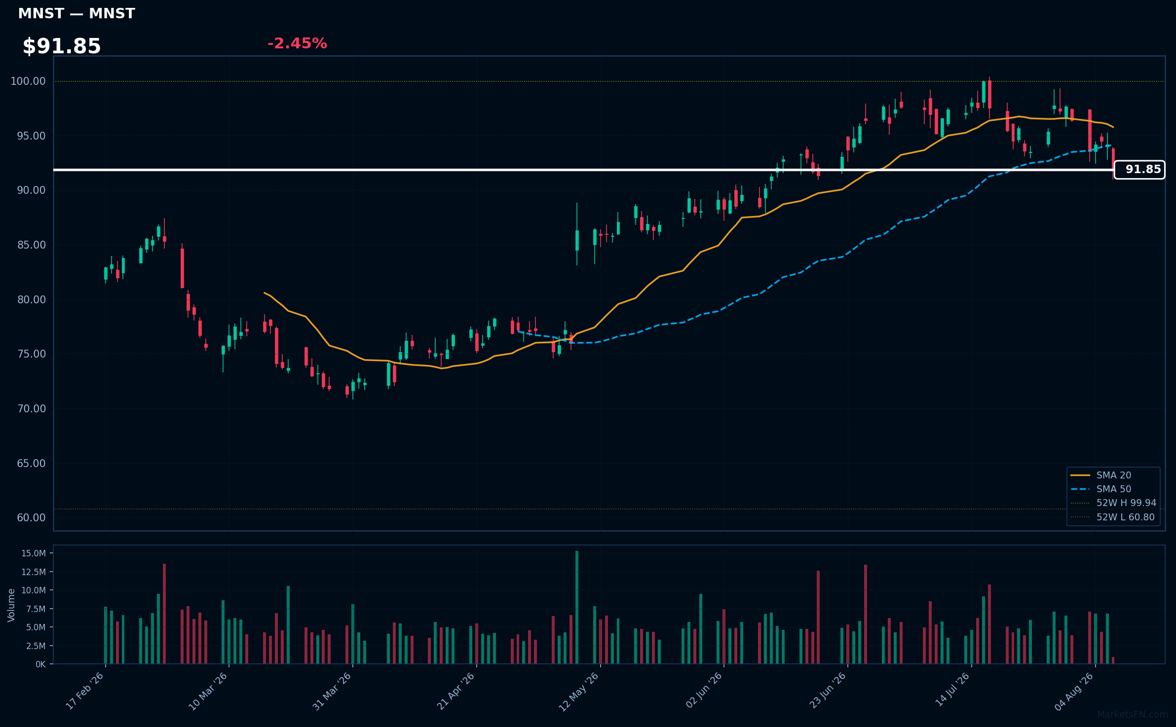Click the 10.0M volume axis label
The height and width of the screenshot is (727, 1176).
(34, 590)
